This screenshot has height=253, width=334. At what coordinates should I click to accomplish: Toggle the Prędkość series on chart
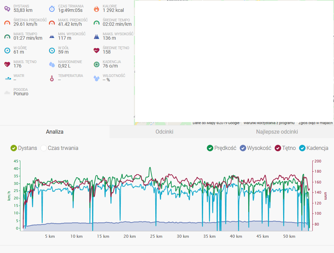pos(210,148)
